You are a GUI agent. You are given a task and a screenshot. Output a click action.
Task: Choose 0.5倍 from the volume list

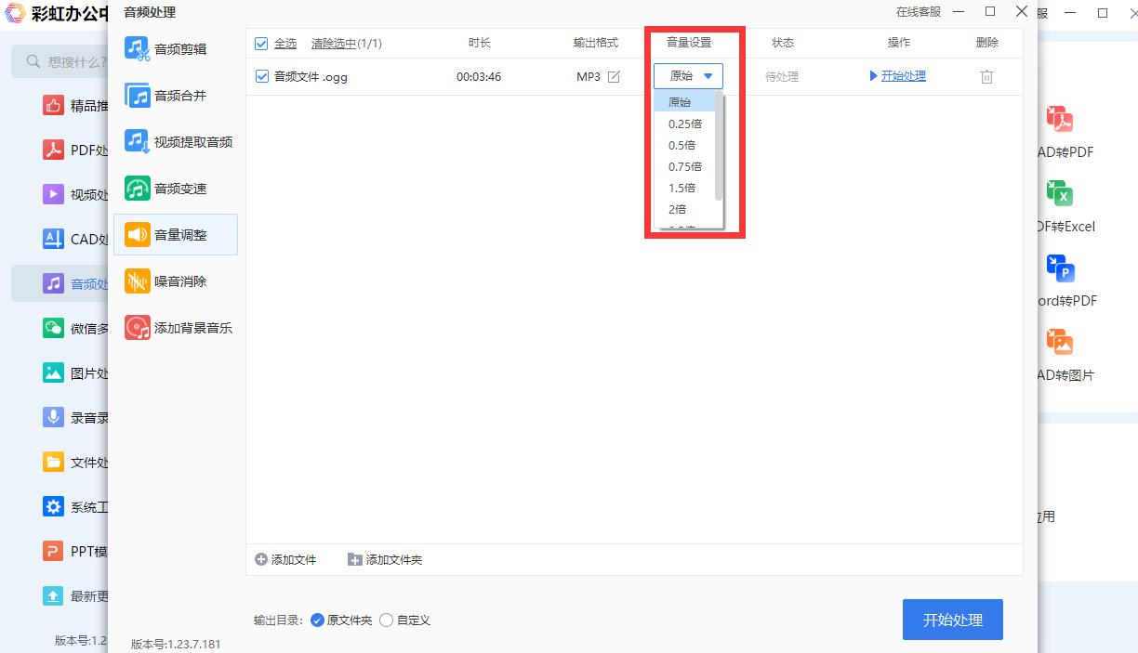683,145
